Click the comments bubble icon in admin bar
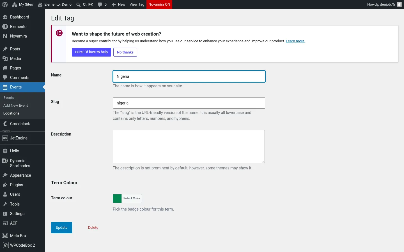 100,4
